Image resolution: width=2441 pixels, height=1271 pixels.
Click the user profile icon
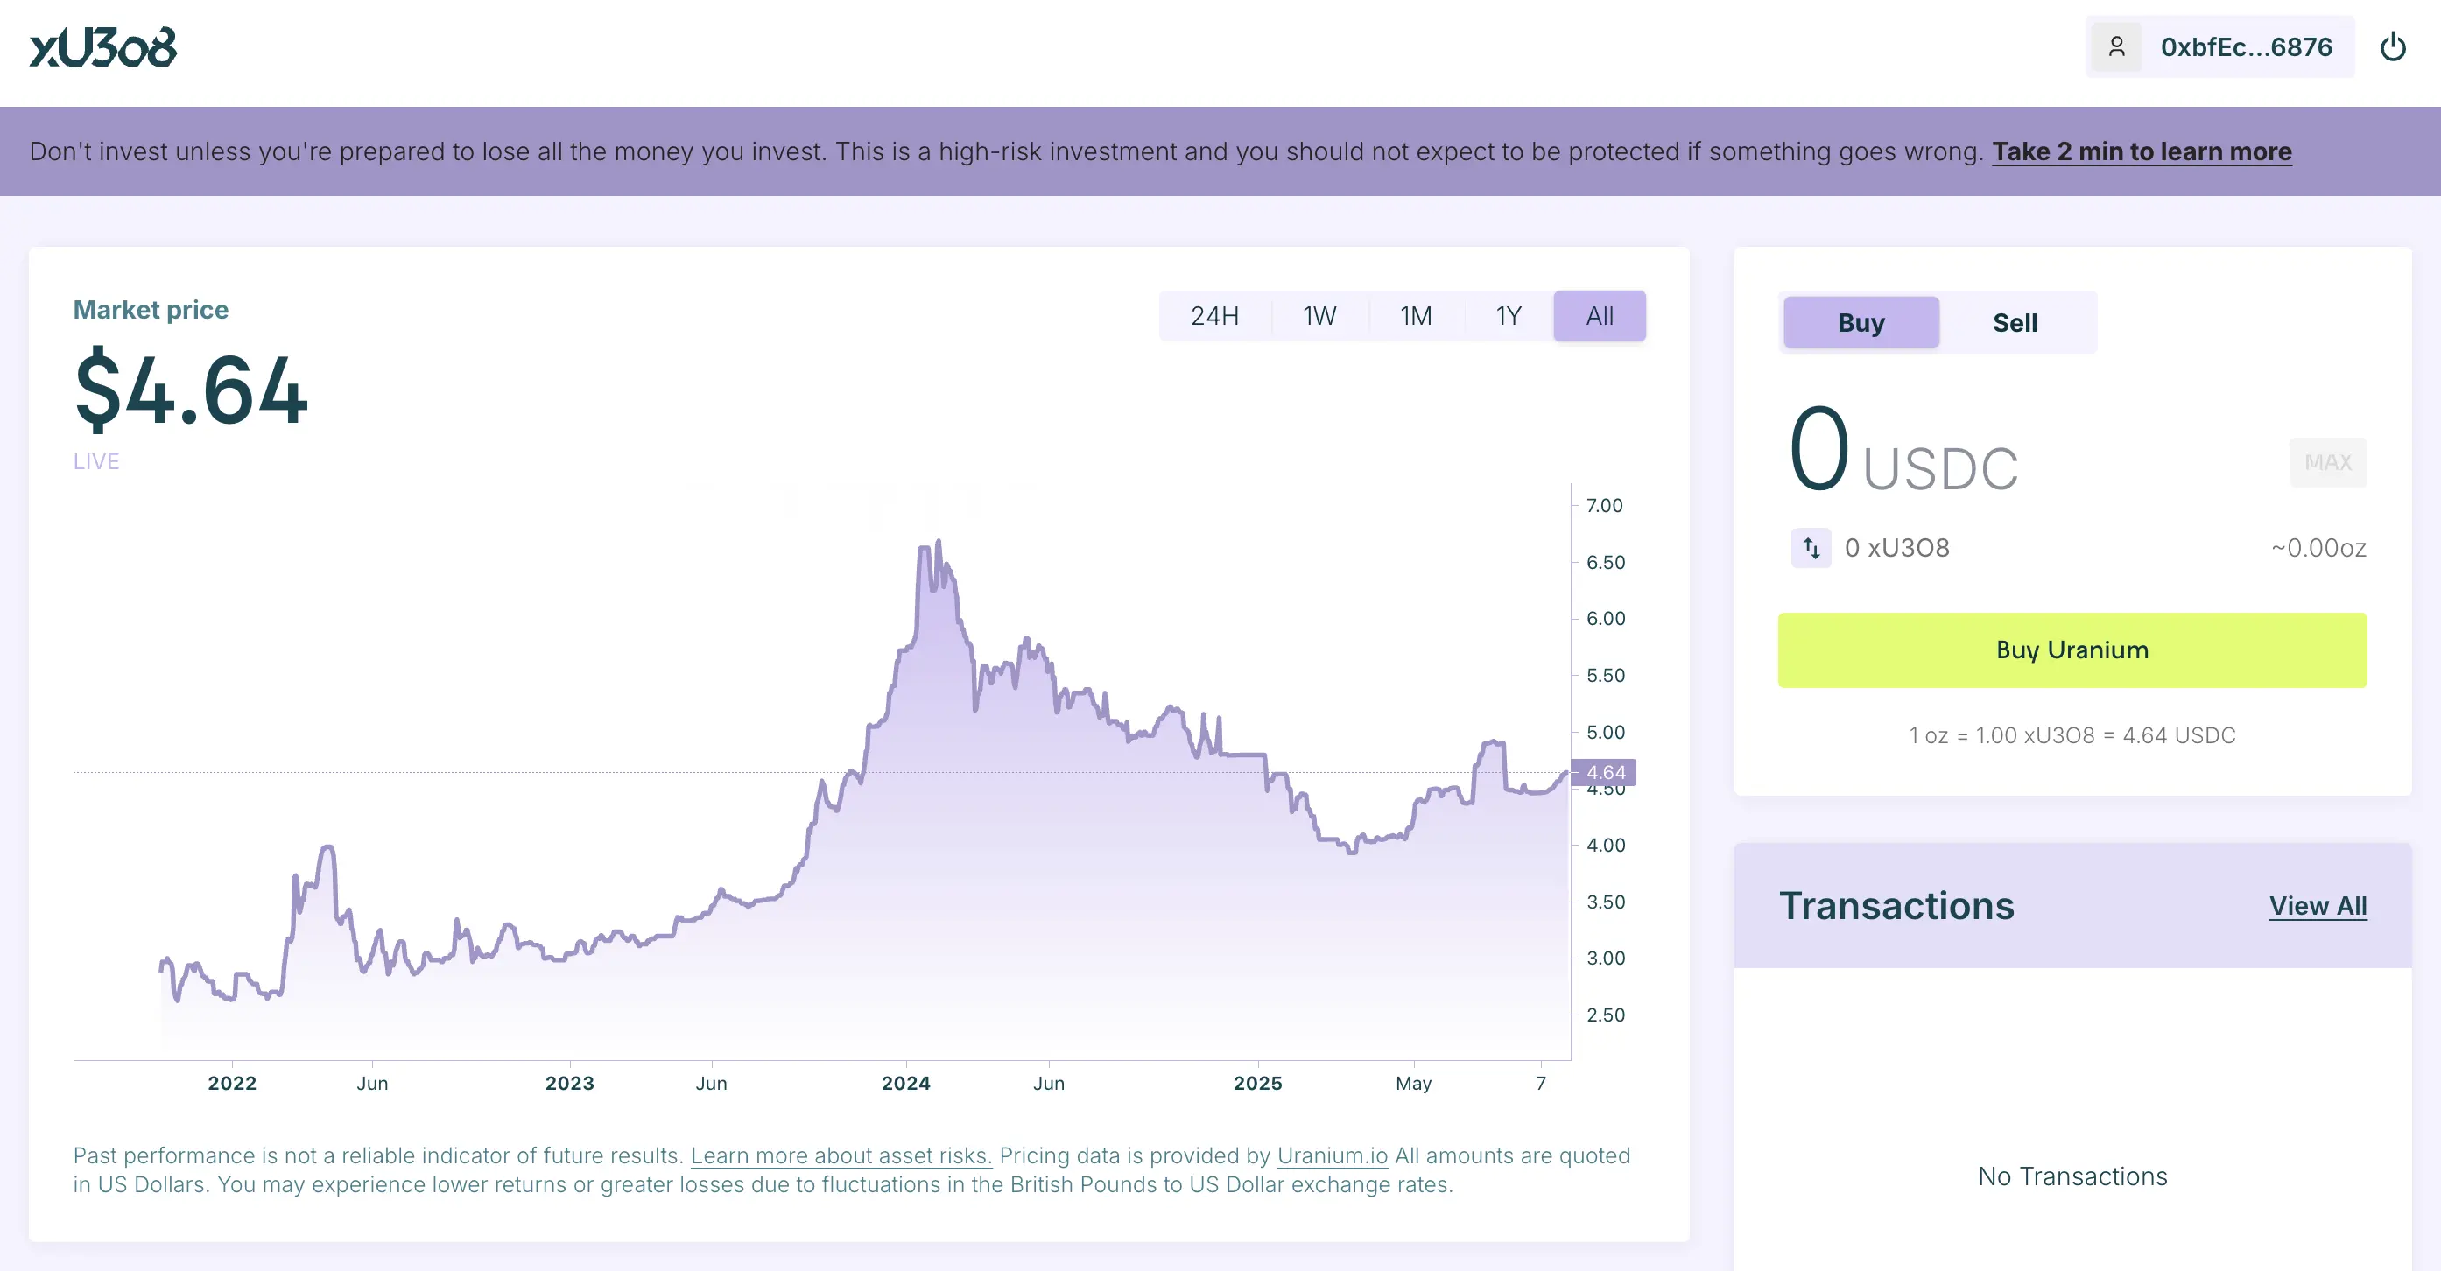tap(2116, 47)
